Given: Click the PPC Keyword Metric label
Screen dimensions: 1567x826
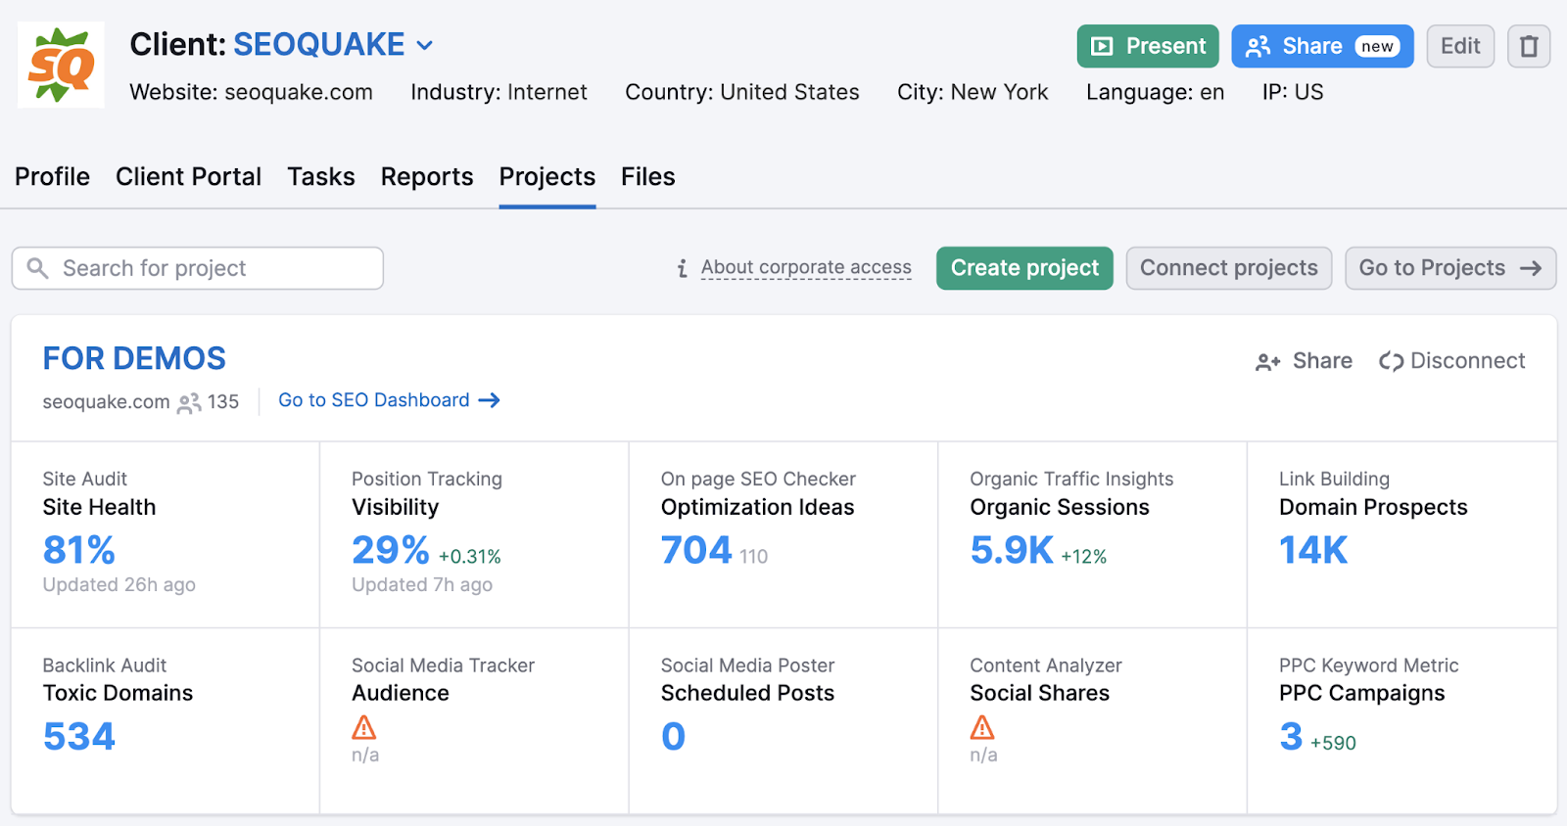Looking at the screenshot, I should (1368, 665).
